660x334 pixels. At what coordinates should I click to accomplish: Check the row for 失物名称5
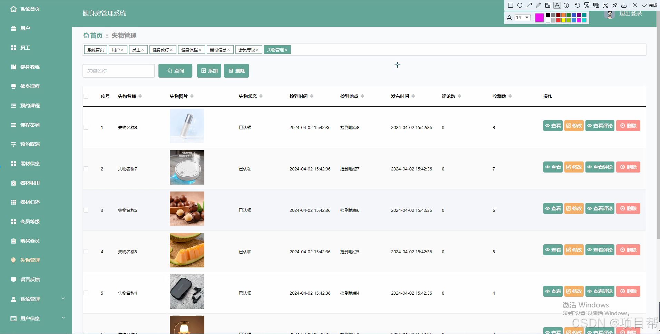click(86, 252)
